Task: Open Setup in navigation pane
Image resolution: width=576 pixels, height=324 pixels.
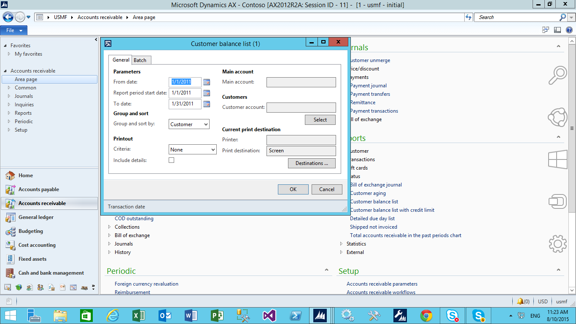Action: coord(21,130)
